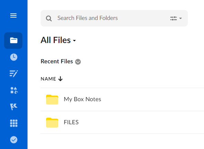Open Tasks via the checkmark circle icon

14,140
